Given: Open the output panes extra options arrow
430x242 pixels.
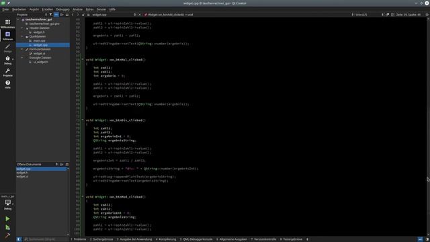Looking at the screenshot, I should (x=307, y=239).
